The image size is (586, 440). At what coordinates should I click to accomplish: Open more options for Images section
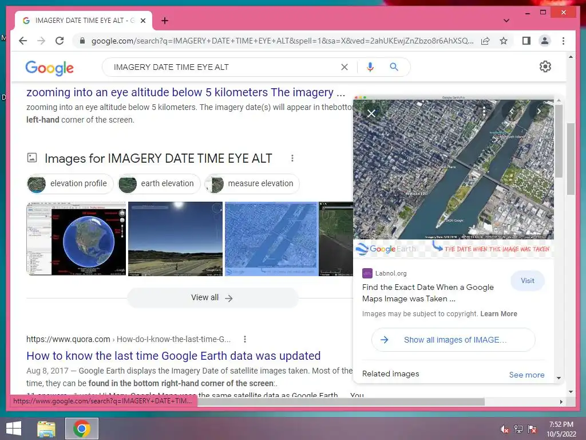tap(292, 158)
